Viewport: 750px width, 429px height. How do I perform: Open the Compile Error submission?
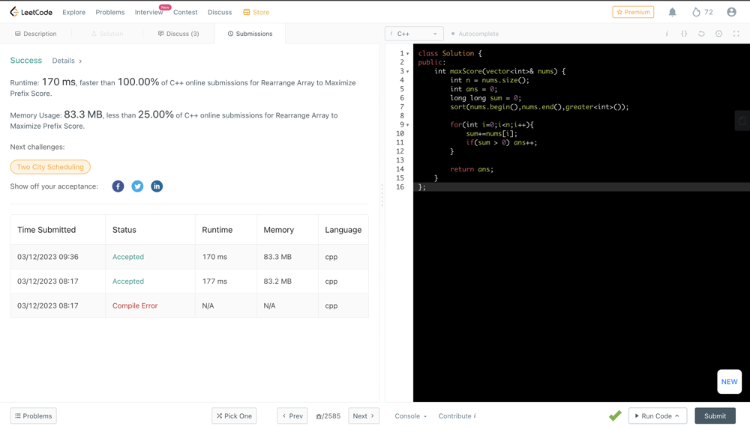click(x=135, y=305)
